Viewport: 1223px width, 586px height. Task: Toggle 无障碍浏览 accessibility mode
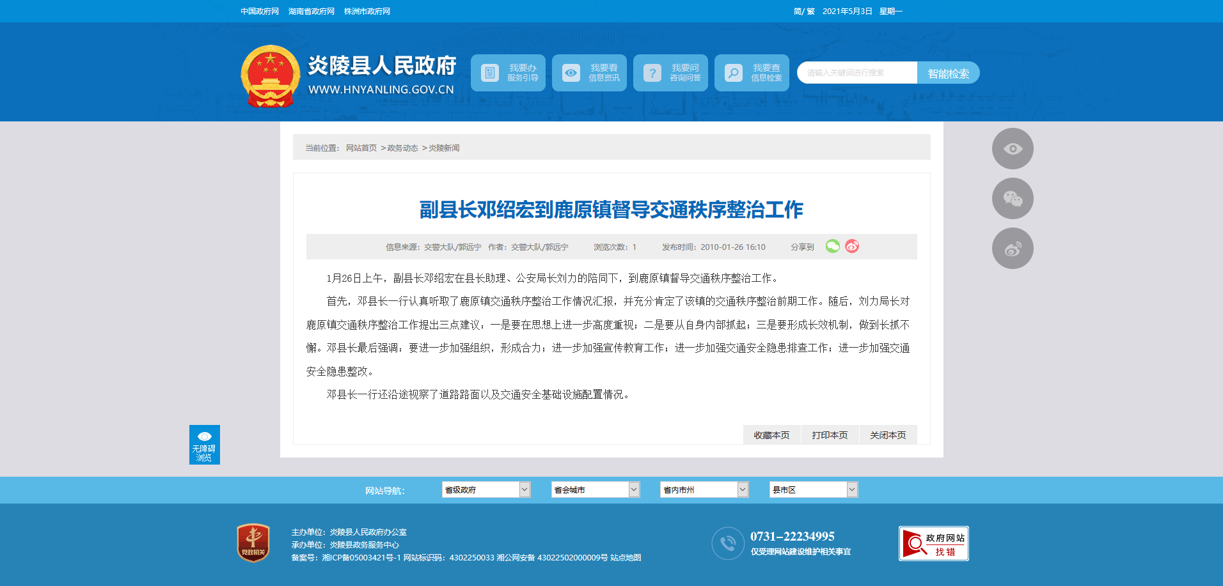[x=204, y=445]
